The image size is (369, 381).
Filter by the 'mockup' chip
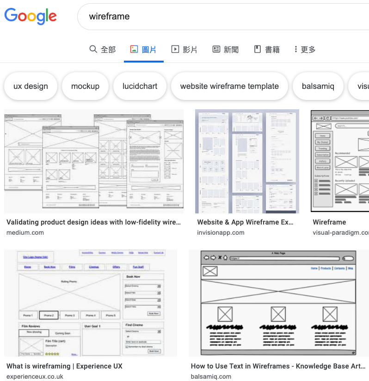point(85,86)
